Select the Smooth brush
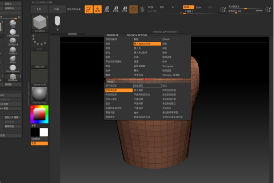 pyautogui.click(x=13, y=51)
